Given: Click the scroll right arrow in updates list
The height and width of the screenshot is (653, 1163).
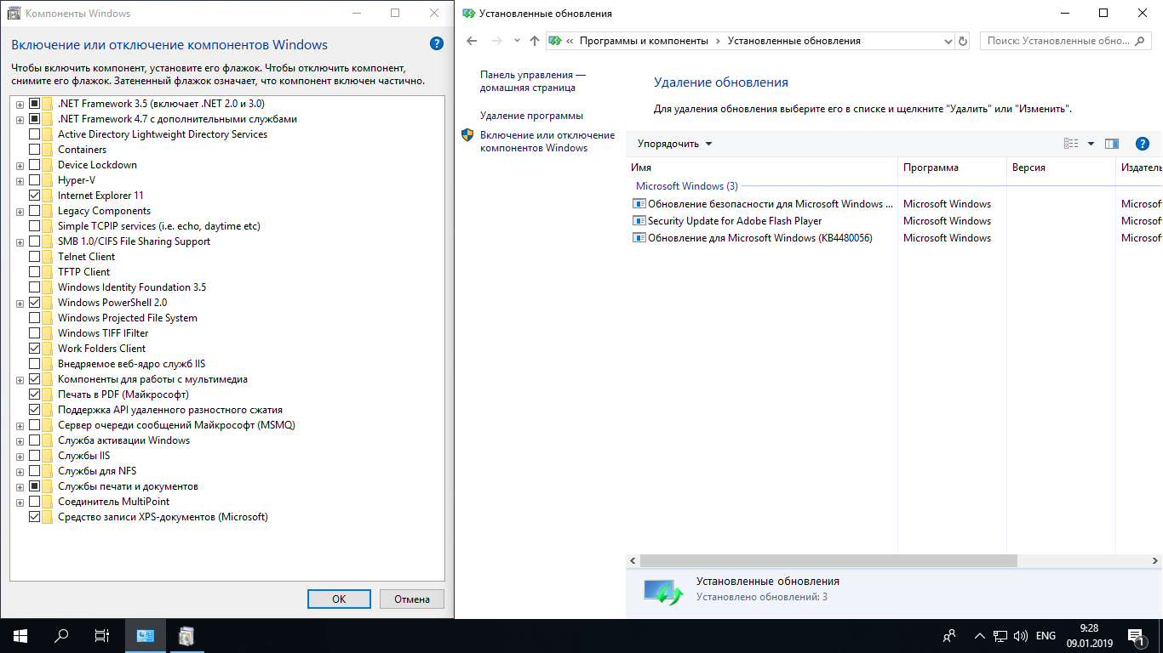Looking at the screenshot, I should pos(1155,561).
